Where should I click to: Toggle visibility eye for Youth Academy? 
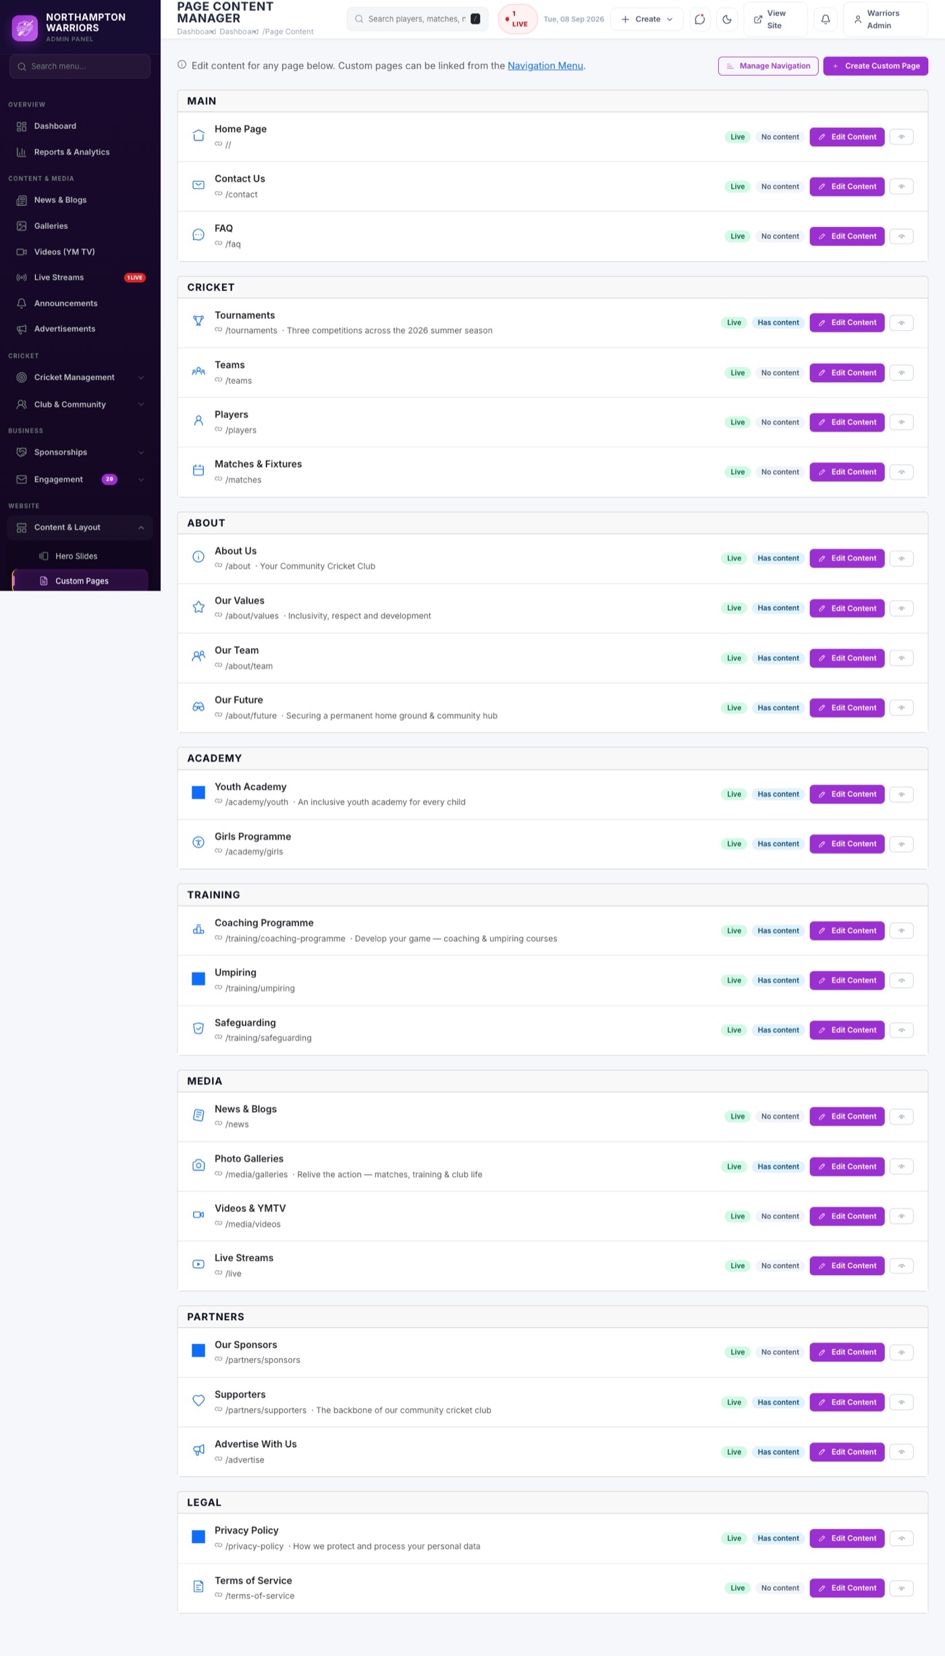(901, 795)
